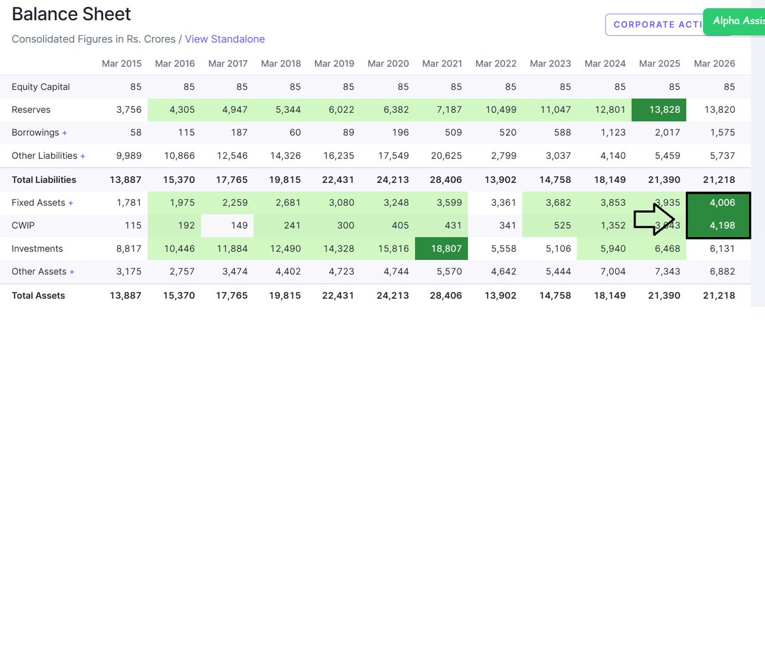
Task: Click the Other Liabilities value 9,989
Action: point(129,156)
